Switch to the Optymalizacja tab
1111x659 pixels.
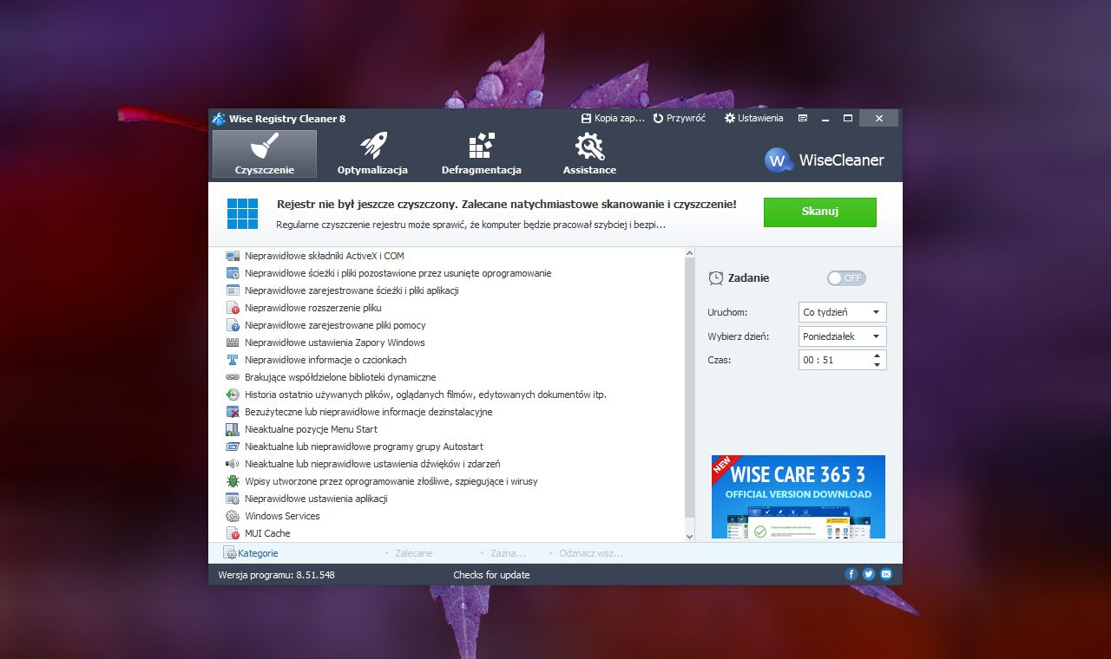(x=372, y=153)
